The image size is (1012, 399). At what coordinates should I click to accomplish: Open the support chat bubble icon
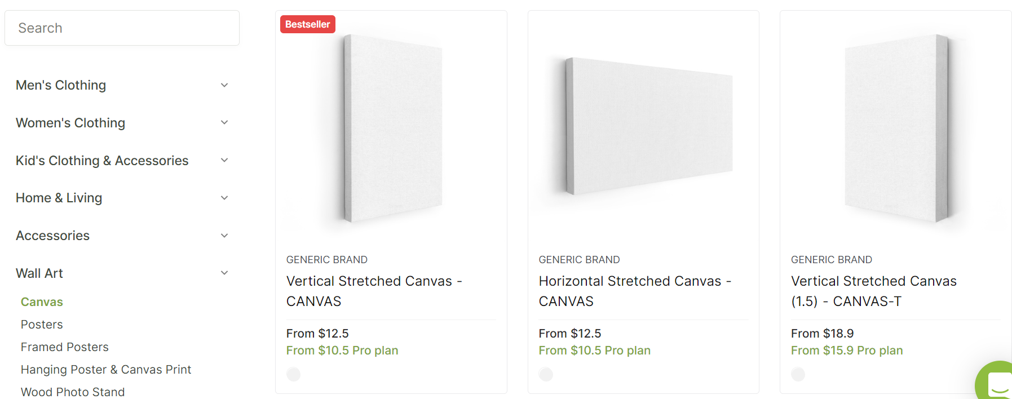click(x=996, y=387)
